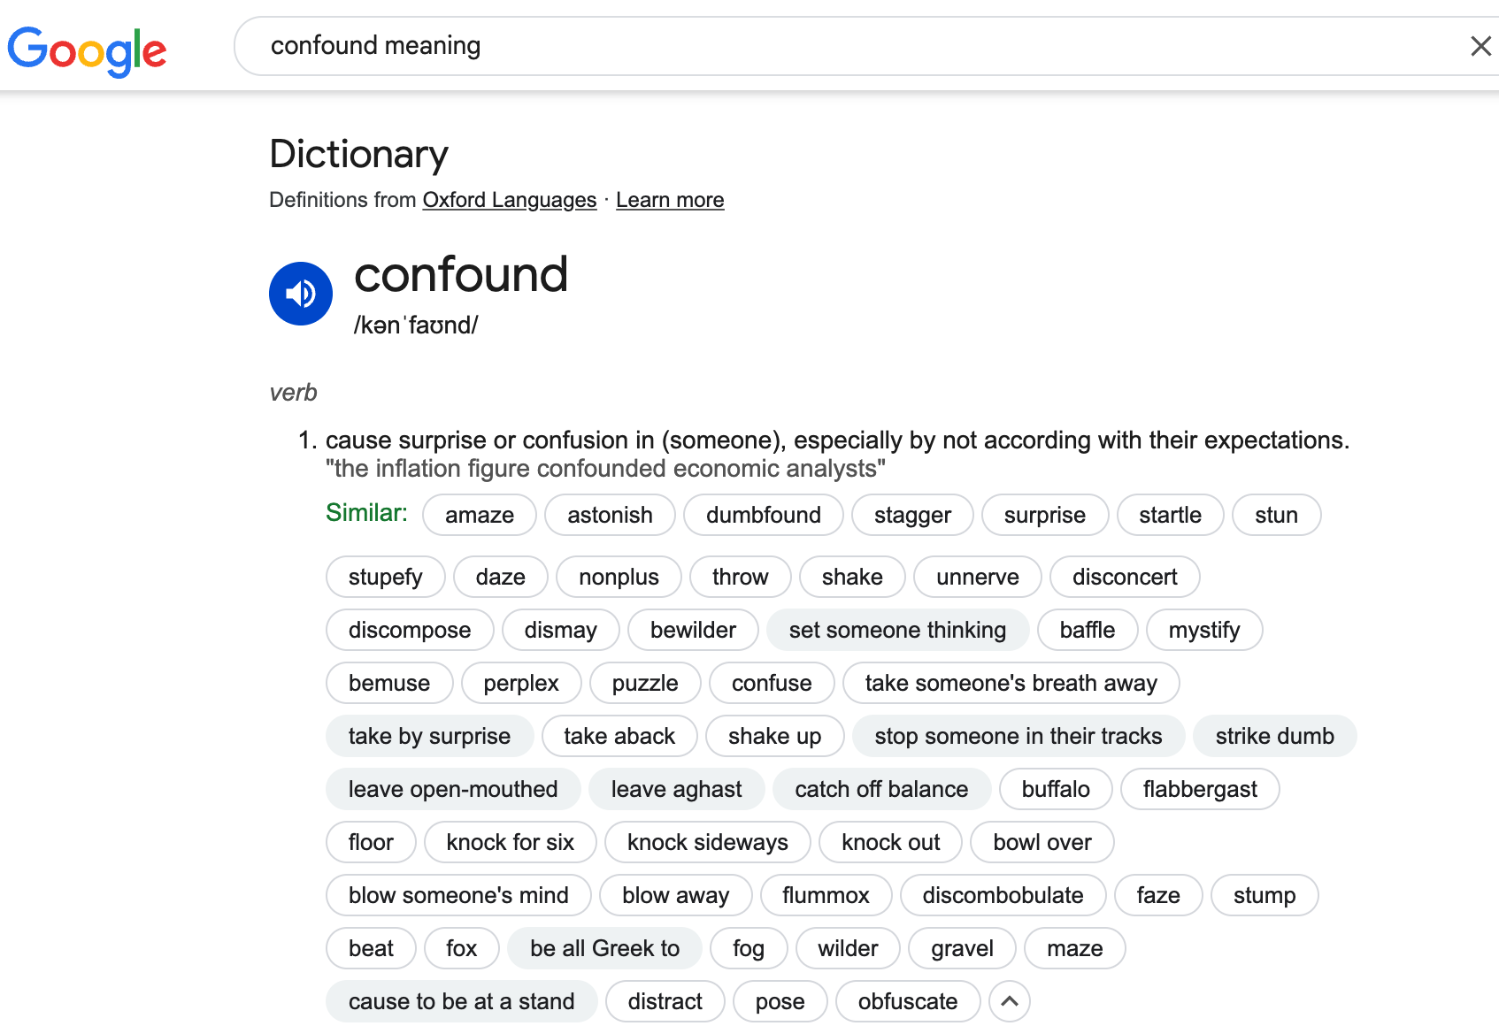Screen dimensions: 1499x1026
Task: Collapse the similar words list chevron
Action: click(1010, 1001)
